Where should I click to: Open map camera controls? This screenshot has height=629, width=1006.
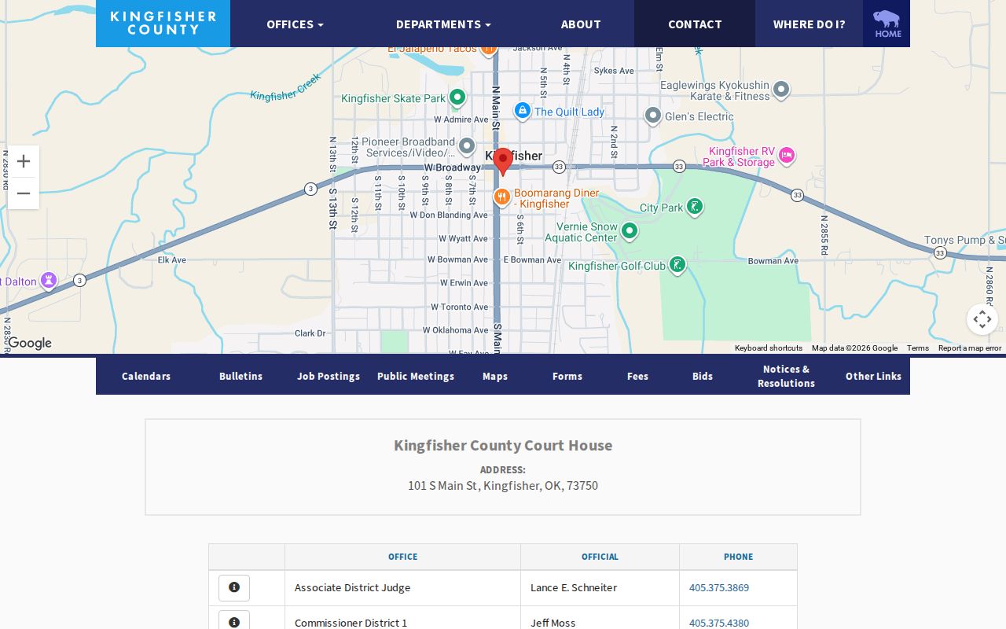(x=982, y=319)
